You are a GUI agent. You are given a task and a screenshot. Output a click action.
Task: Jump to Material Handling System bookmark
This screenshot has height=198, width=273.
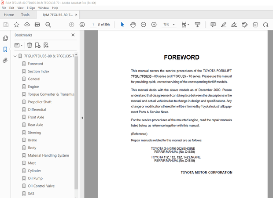coord(48,155)
